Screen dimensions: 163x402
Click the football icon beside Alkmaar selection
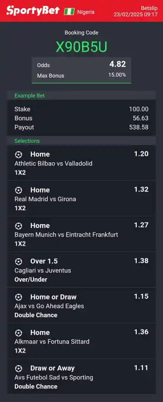[x=19, y=333]
